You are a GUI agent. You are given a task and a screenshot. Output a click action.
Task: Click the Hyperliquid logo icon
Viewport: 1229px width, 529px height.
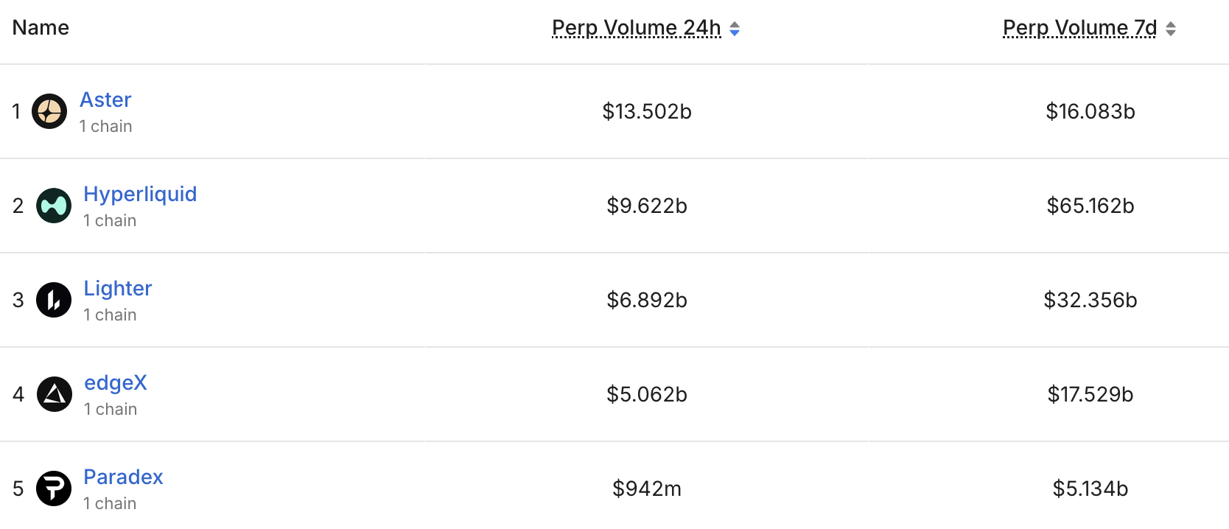coord(54,206)
